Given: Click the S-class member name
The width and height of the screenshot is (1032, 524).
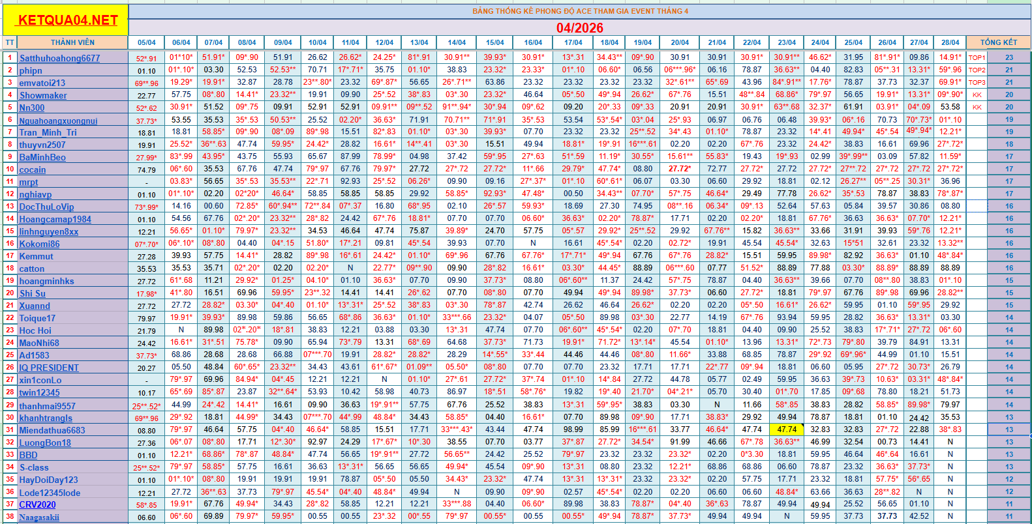Looking at the screenshot, I should [34, 467].
